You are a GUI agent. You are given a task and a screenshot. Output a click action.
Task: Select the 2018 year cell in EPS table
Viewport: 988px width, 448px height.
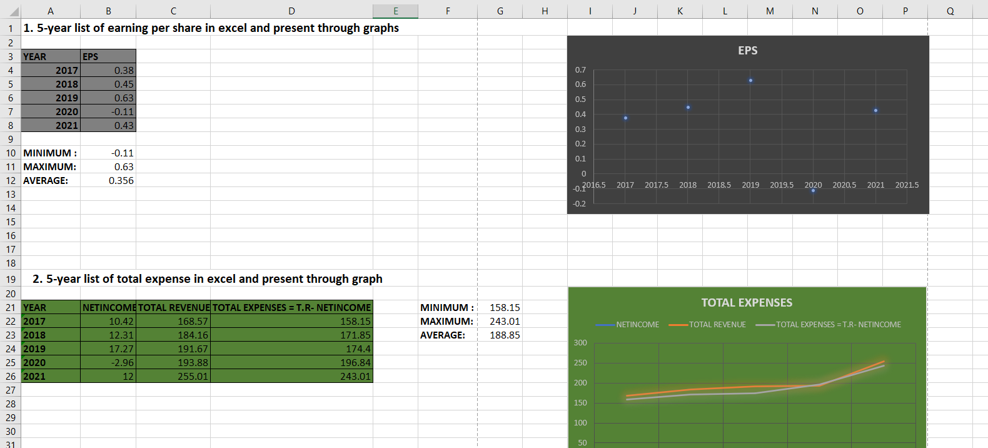[51, 84]
